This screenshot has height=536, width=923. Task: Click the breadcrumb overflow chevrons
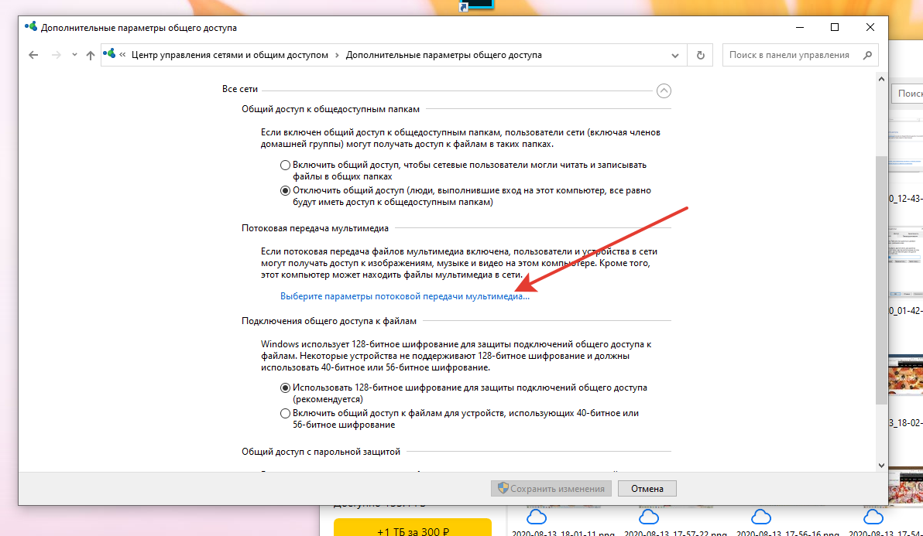coord(122,55)
